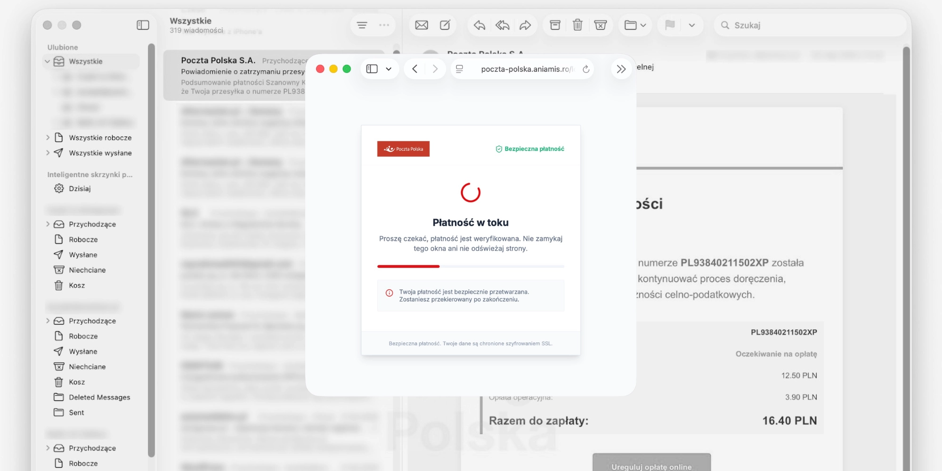The height and width of the screenshot is (471, 942).
Task: Show more Safari toolbar items
Action: [x=621, y=69]
